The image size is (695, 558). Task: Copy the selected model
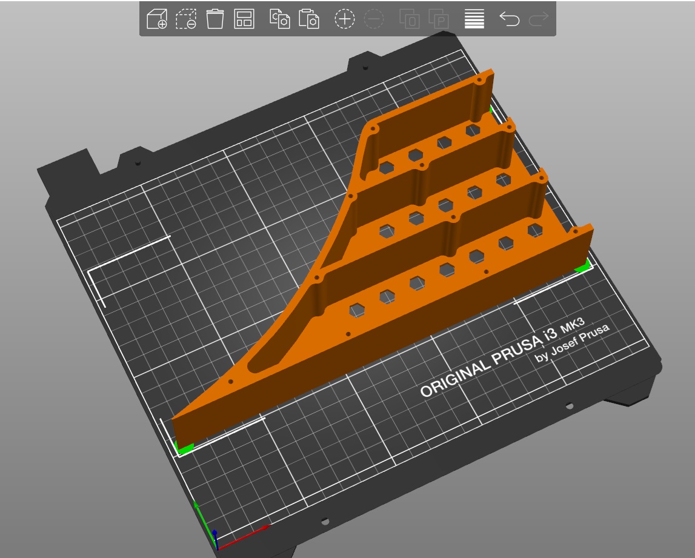(279, 19)
